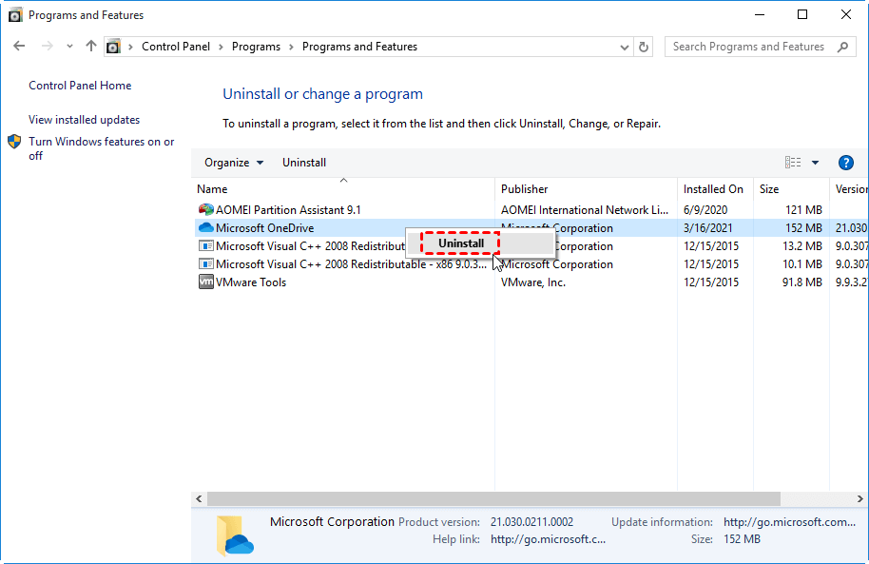Go up one folder level arrow
869x564 pixels.
point(91,47)
